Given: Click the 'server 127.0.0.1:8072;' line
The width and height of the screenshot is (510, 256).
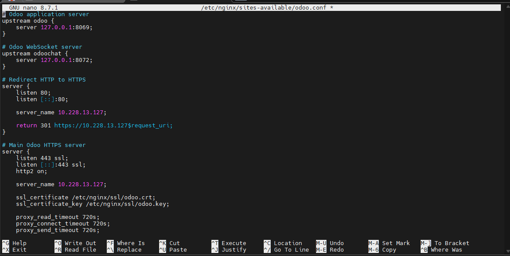Looking at the screenshot, I should click(54, 60).
